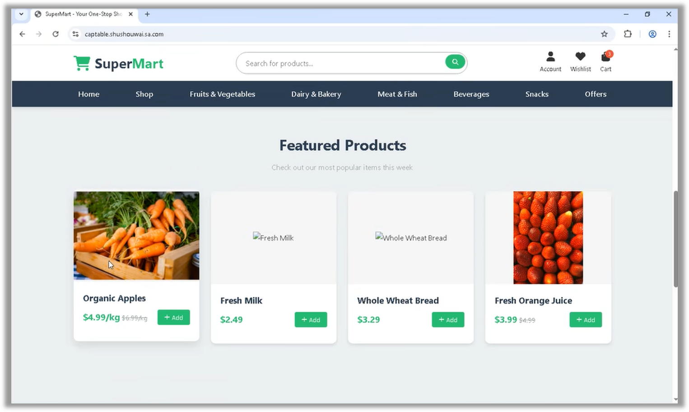This screenshot has height=412, width=689.
Task: Open the Cart icon
Action: point(605,57)
